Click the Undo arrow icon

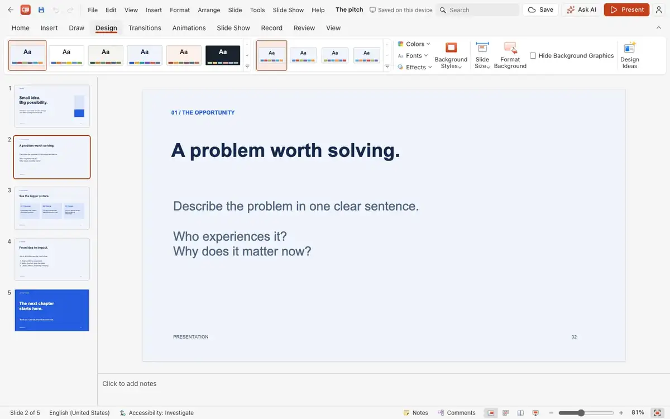pyautogui.click(x=56, y=10)
